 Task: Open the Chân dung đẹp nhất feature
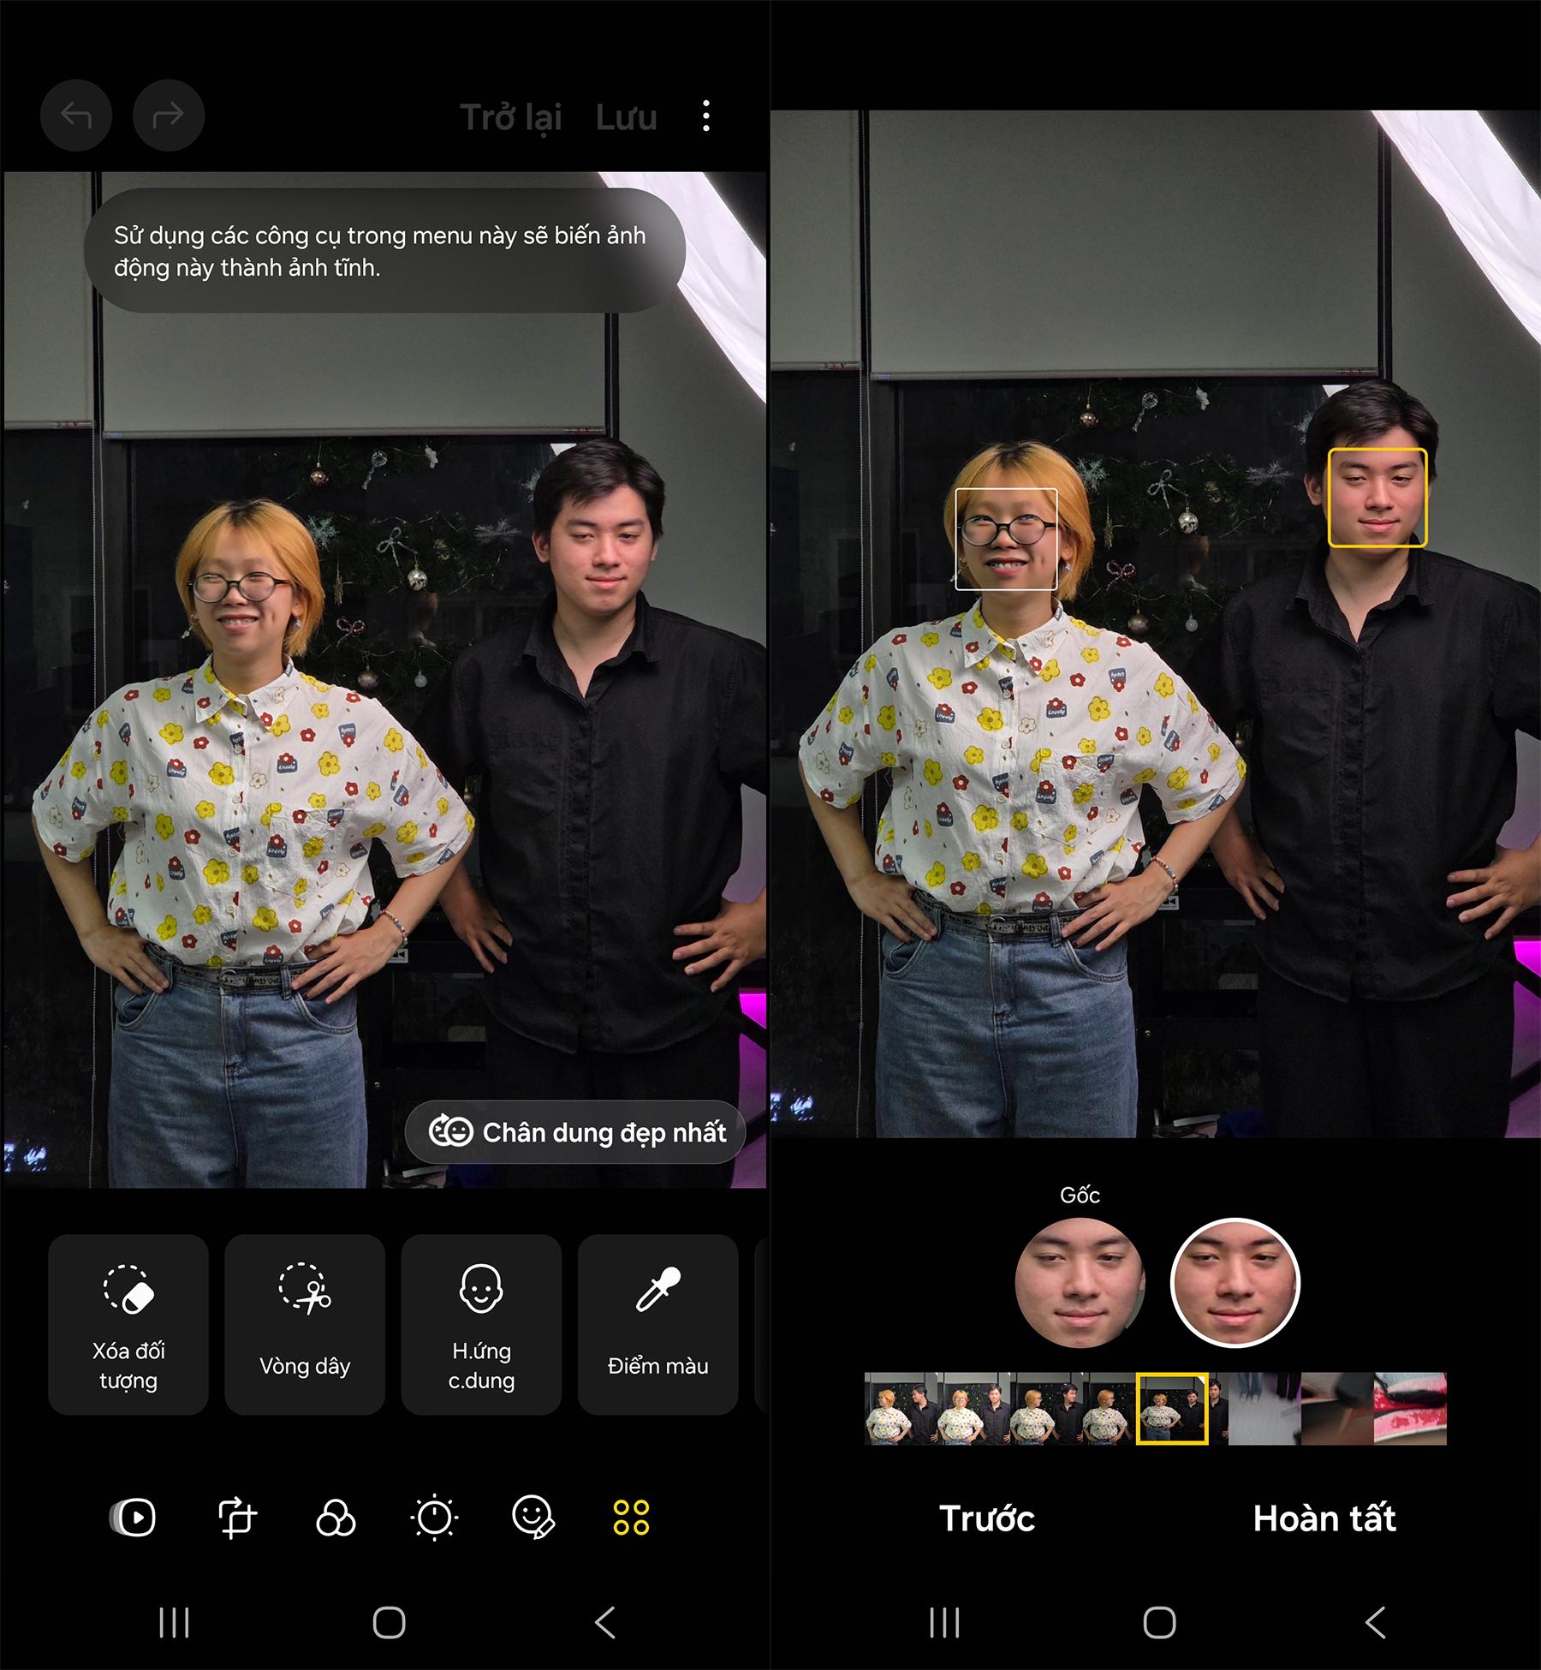click(x=576, y=1132)
